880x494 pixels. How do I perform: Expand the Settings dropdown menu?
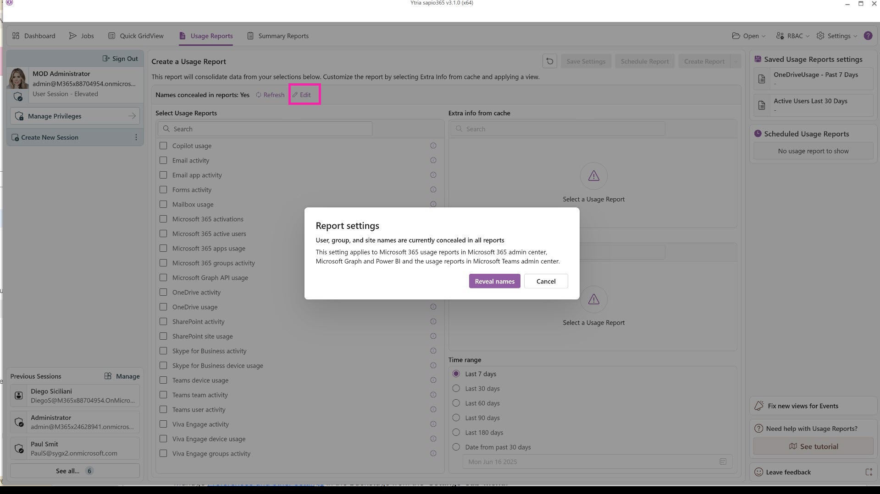click(x=838, y=36)
